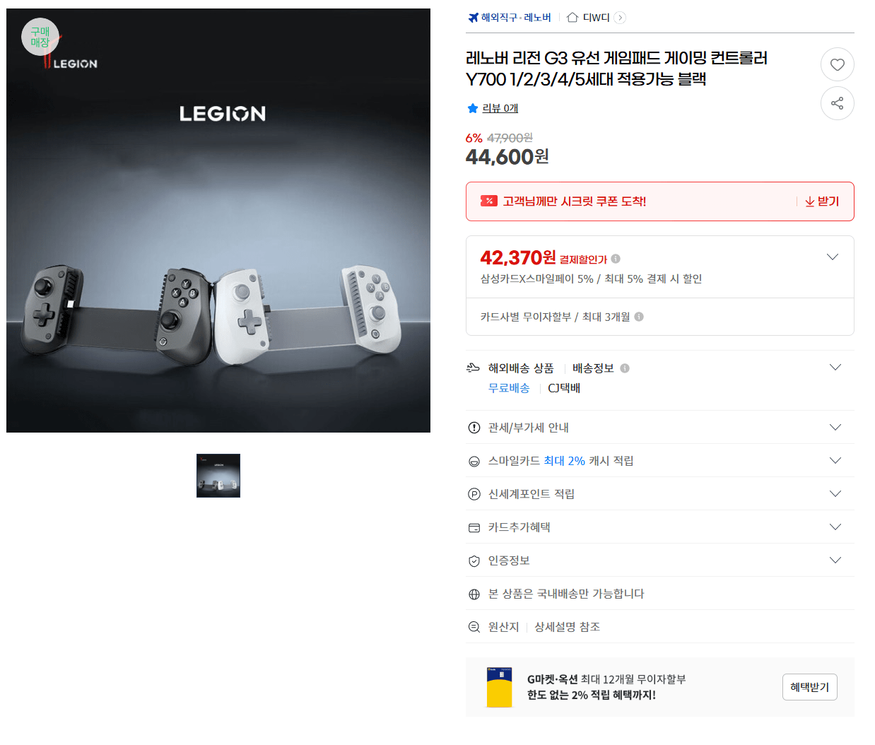Select the product thumbnail below main image
Image resolution: width=875 pixels, height=745 pixels.
pyautogui.click(x=218, y=476)
